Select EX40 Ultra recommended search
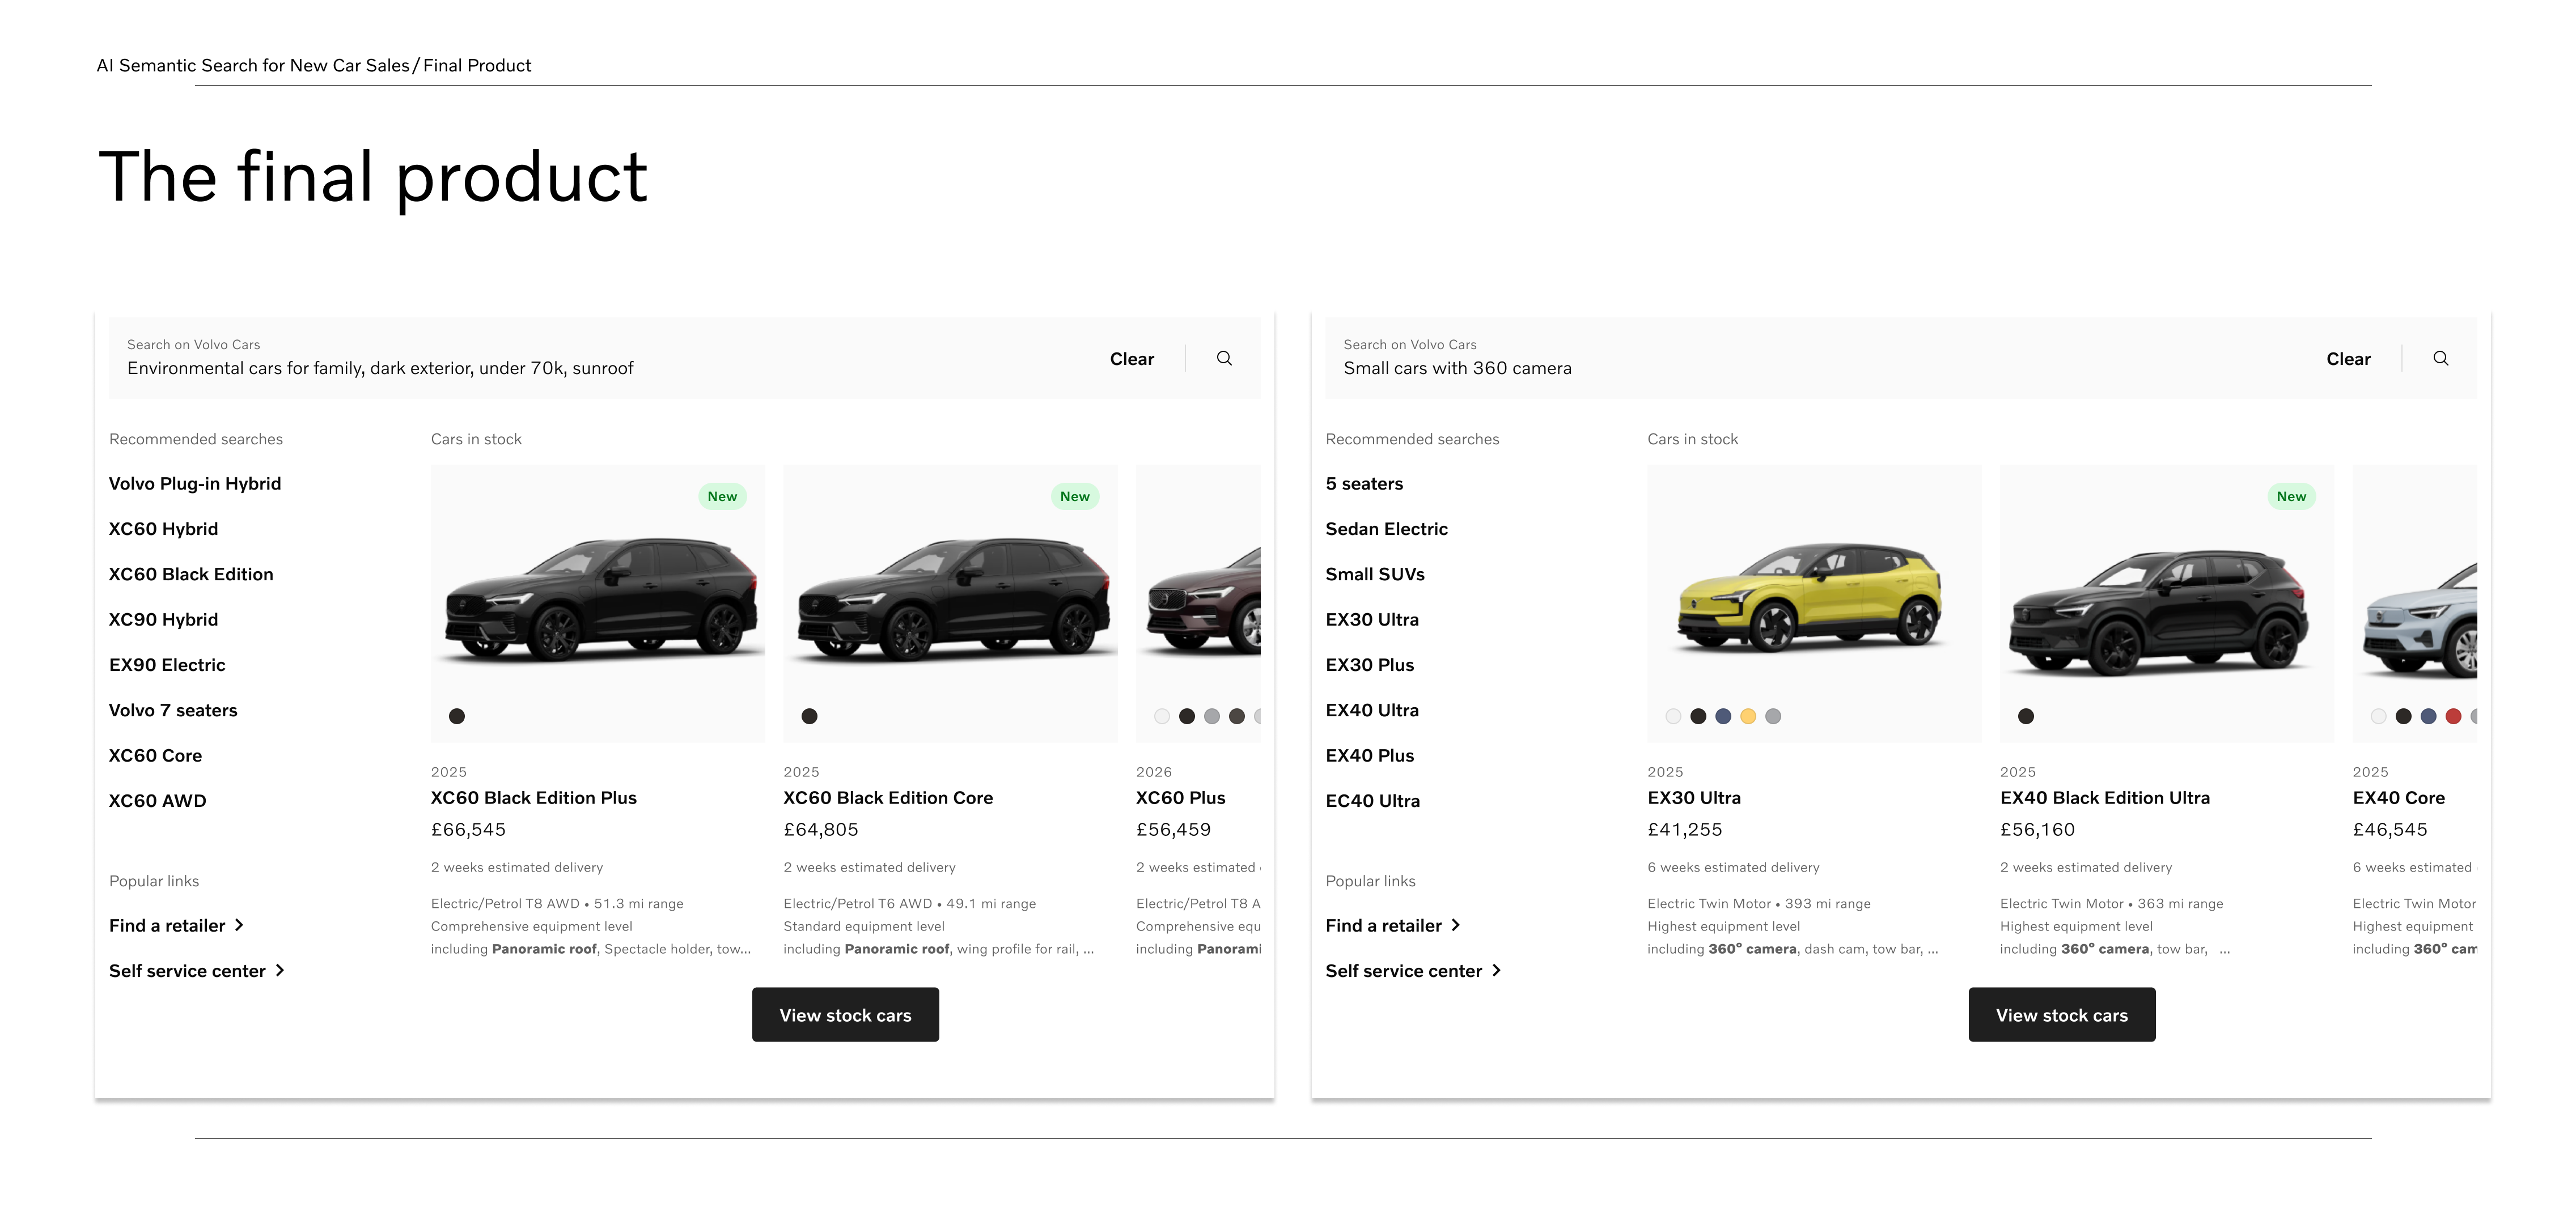Viewport: 2576px width, 1224px height. tap(1372, 711)
